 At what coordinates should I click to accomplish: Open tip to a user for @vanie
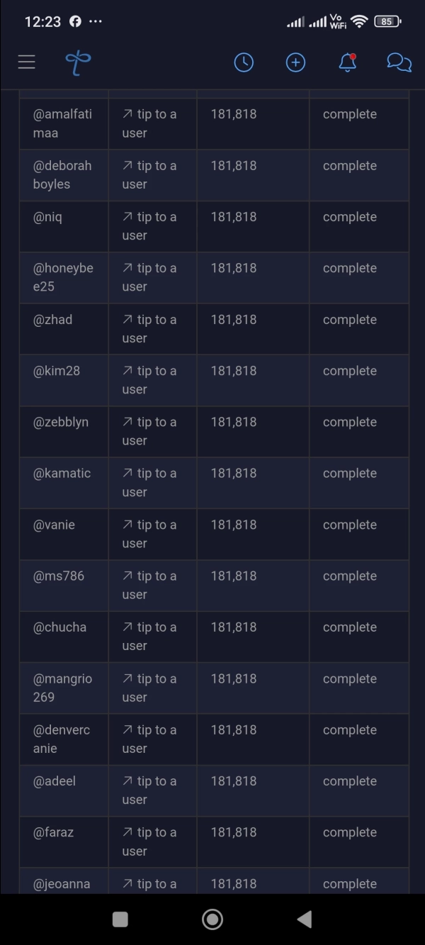tap(149, 534)
